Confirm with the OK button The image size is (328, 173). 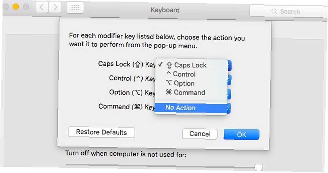point(241,135)
